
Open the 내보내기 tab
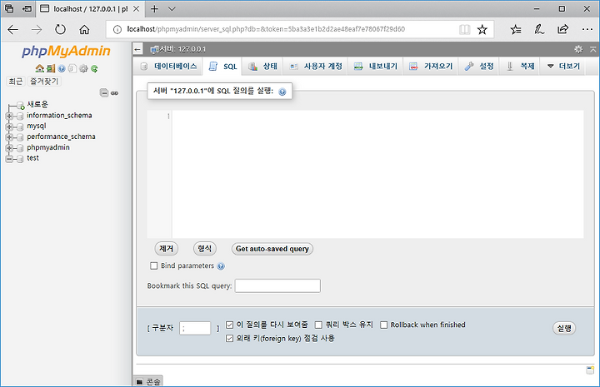[375, 66]
